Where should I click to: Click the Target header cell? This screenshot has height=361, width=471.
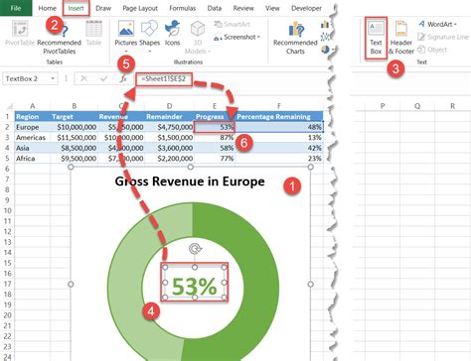(x=74, y=116)
